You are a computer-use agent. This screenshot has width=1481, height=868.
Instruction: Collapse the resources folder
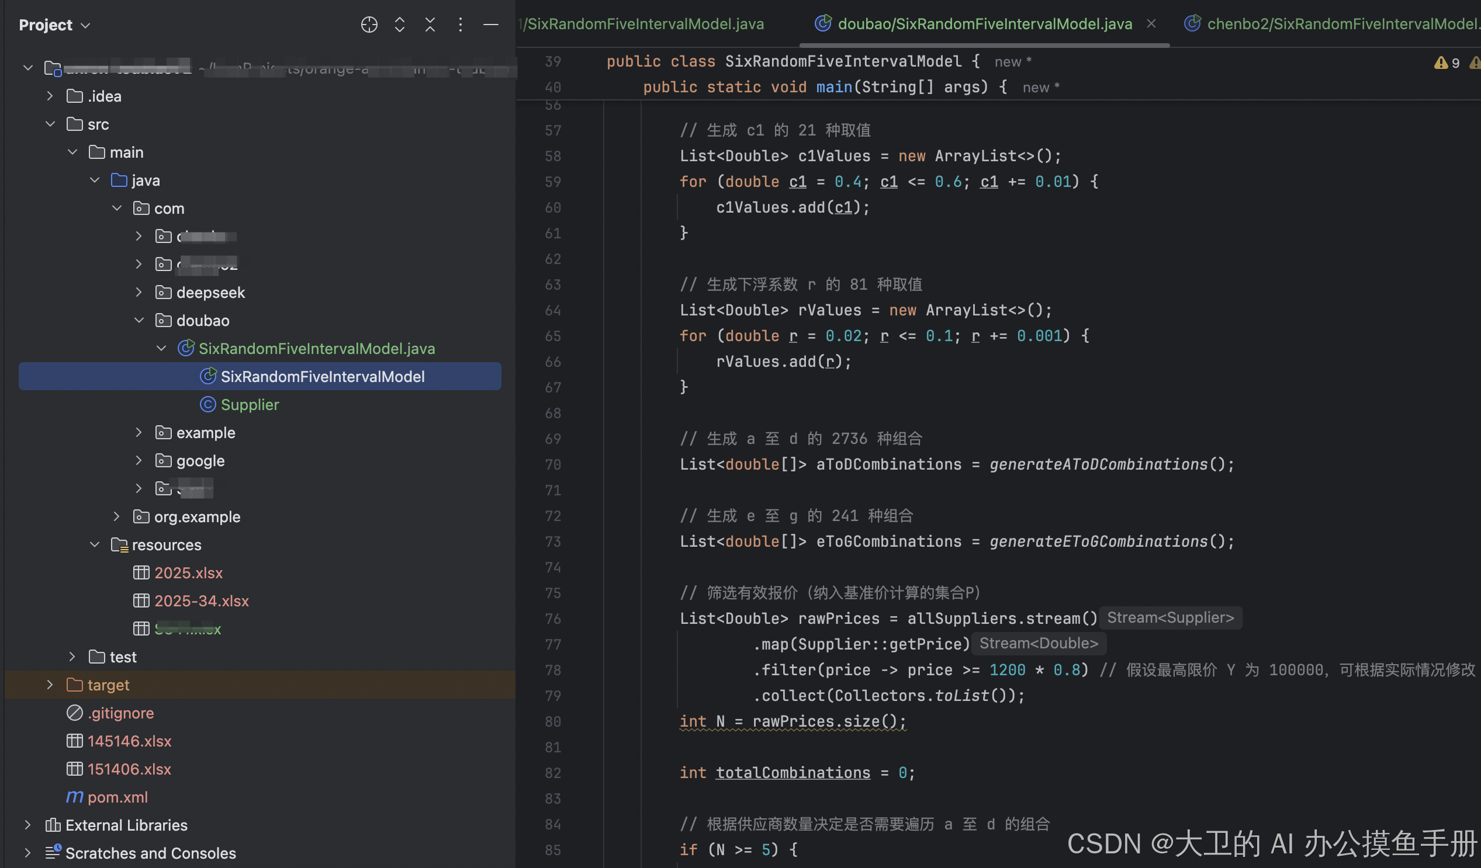[x=95, y=545]
